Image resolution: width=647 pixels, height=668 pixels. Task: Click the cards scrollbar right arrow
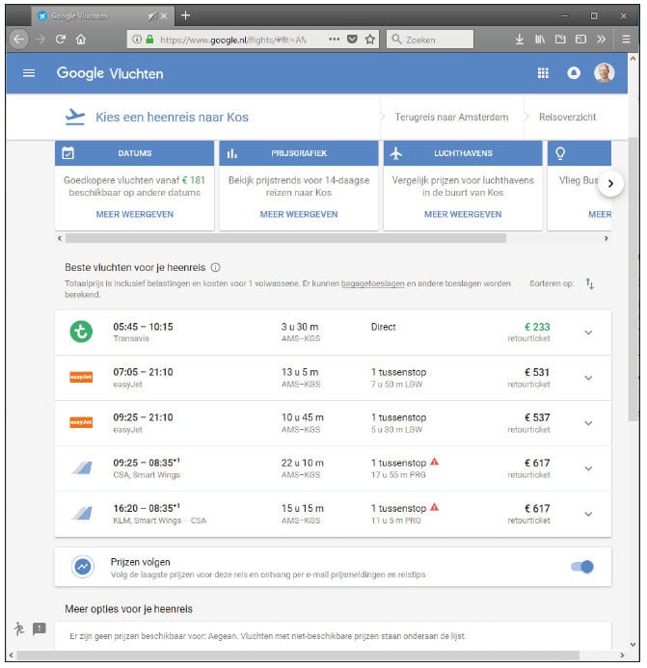click(x=606, y=238)
